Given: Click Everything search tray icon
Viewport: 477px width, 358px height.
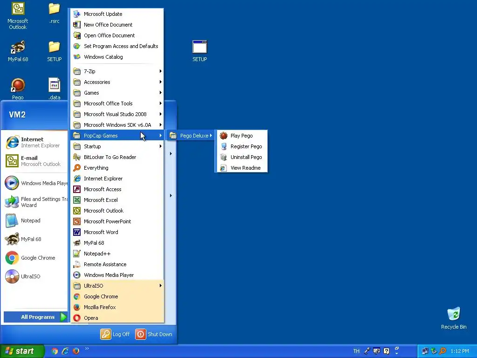Looking at the screenshot, I should [x=443, y=351].
